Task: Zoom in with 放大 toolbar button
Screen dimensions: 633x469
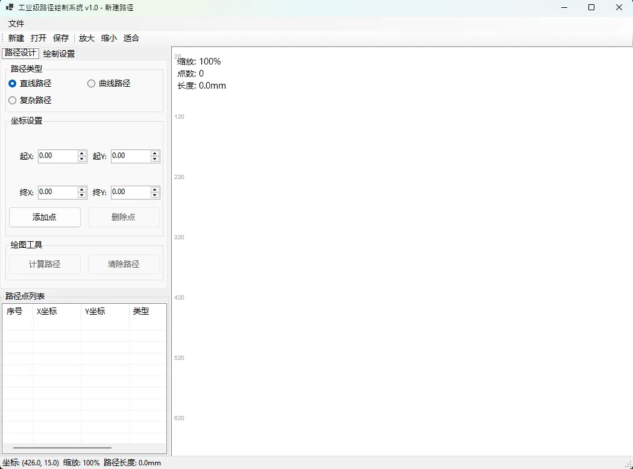Action: (x=87, y=38)
